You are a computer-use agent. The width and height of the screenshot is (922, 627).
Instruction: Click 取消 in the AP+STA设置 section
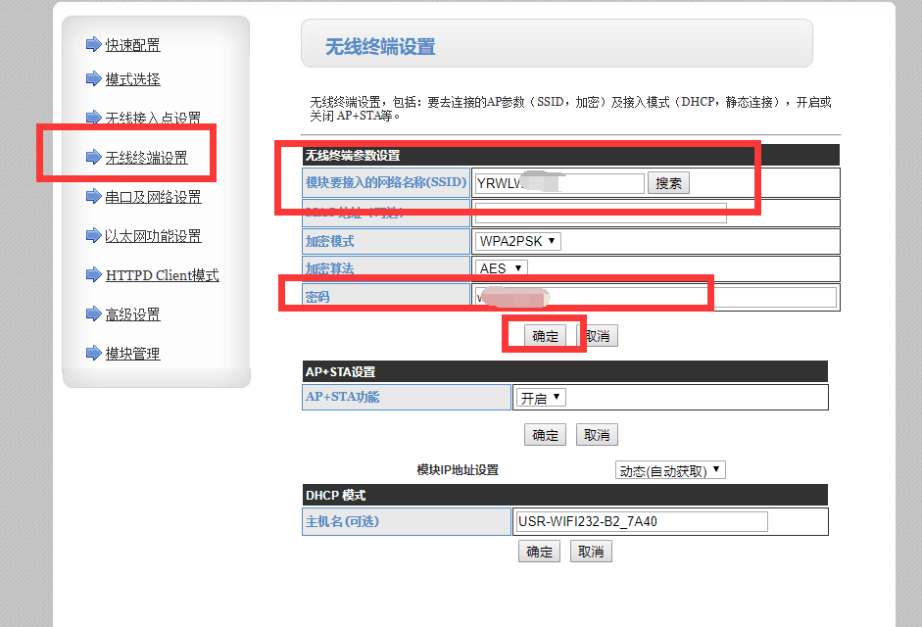coord(597,435)
